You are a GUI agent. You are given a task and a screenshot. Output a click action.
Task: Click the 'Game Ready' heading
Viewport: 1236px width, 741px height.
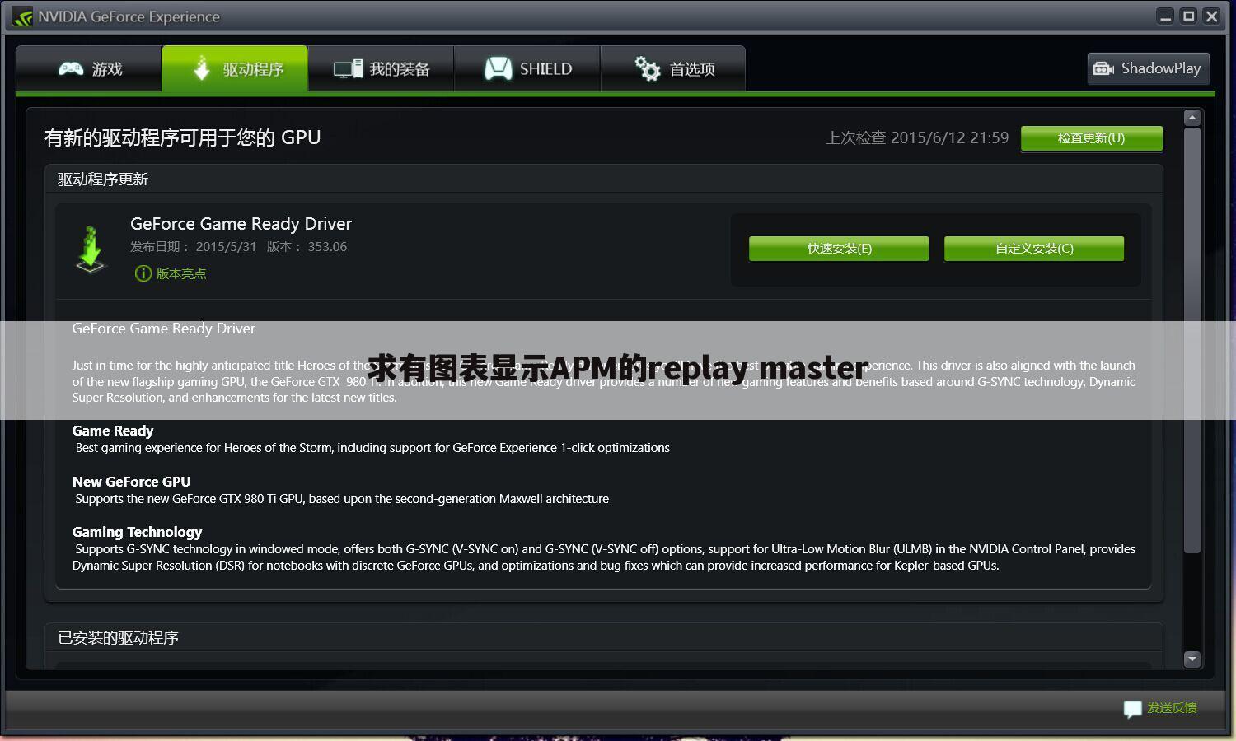[x=113, y=431]
